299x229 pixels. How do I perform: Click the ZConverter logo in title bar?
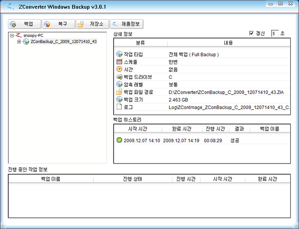10,7
